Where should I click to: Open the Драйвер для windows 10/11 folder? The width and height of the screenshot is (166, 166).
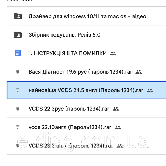[x=87, y=16]
